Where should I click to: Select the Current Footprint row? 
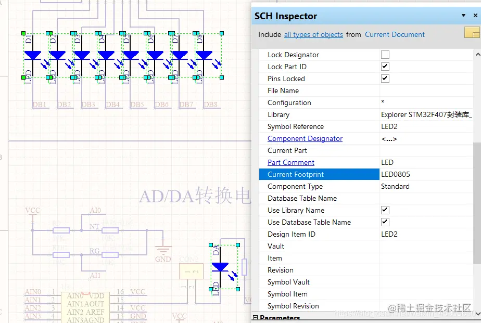click(366, 174)
